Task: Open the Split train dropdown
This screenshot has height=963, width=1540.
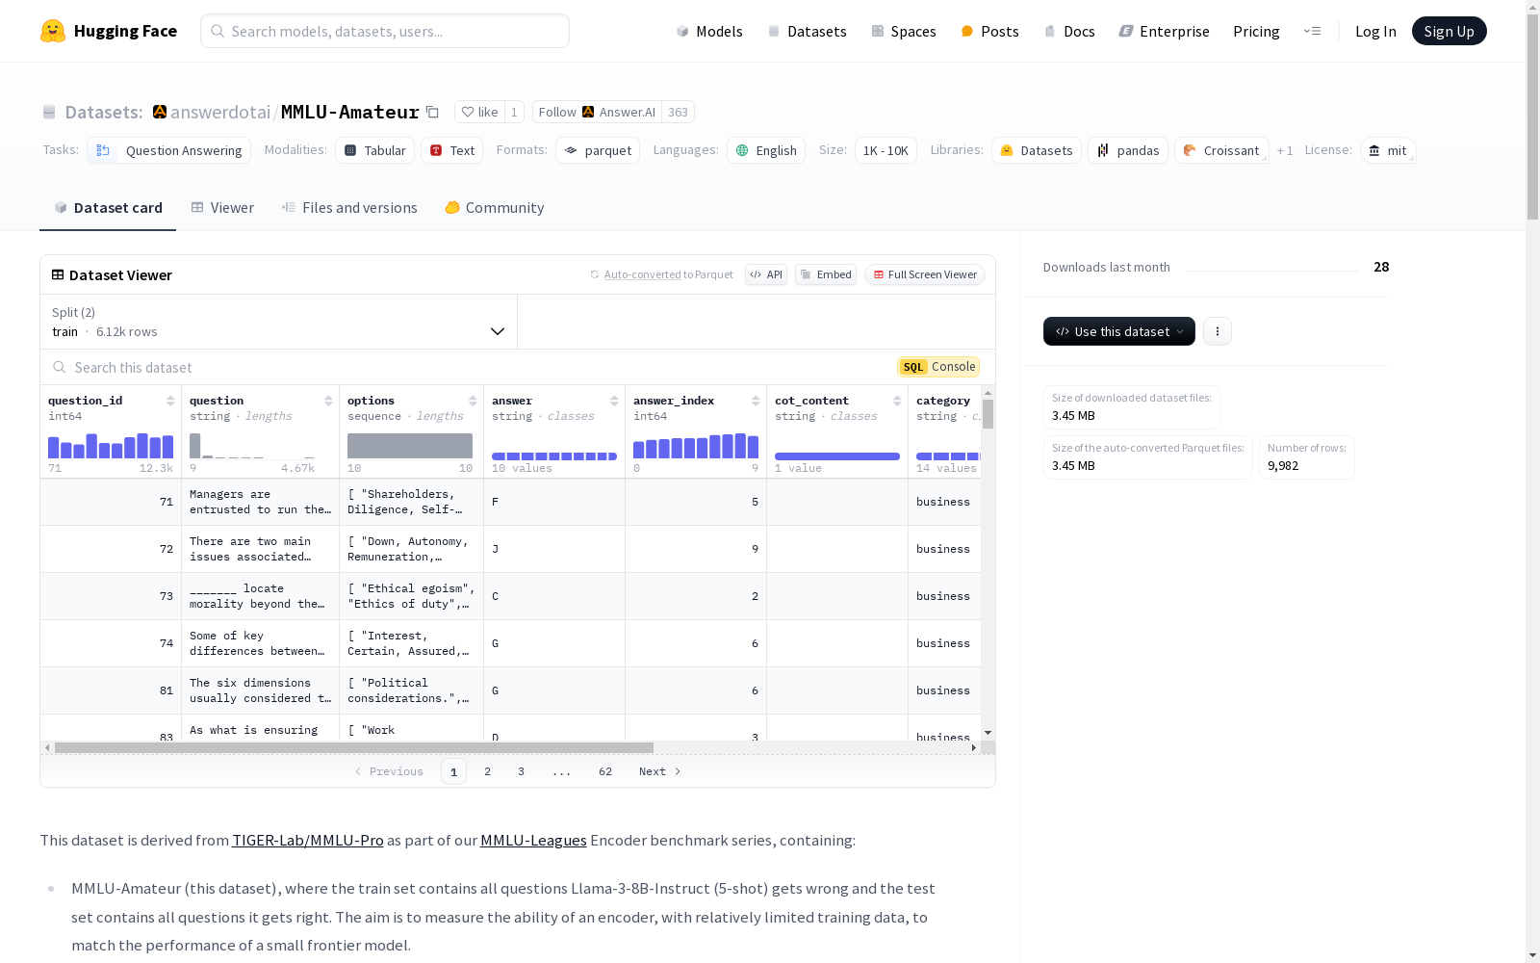Action: (x=278, y=322)
